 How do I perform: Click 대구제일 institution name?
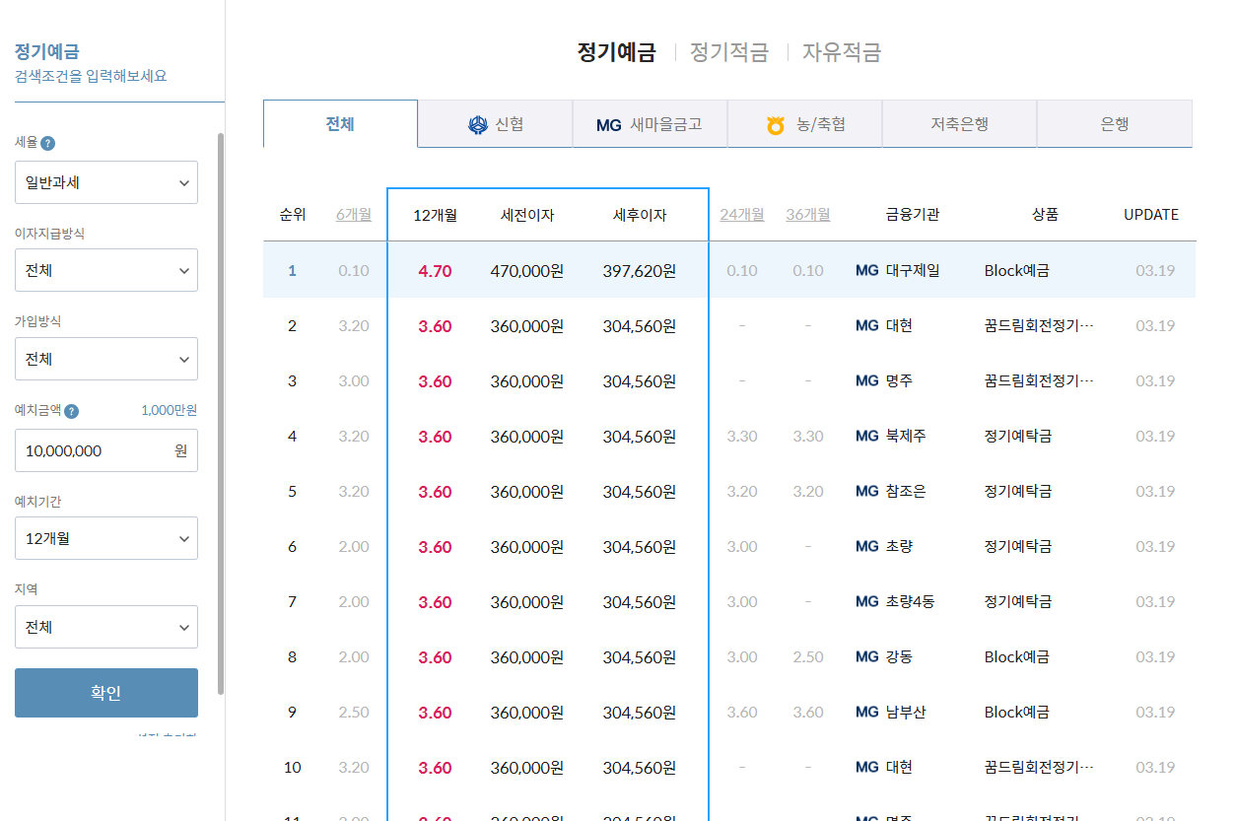point(913,270)
